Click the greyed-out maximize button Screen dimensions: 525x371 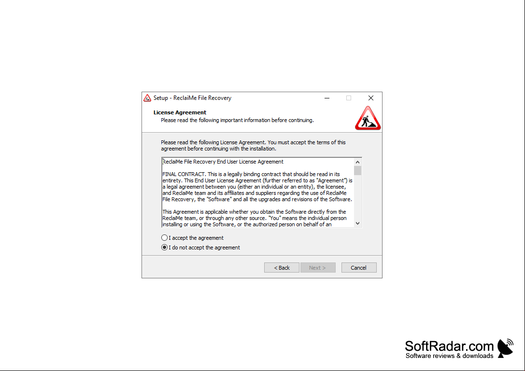click(349, 98)
